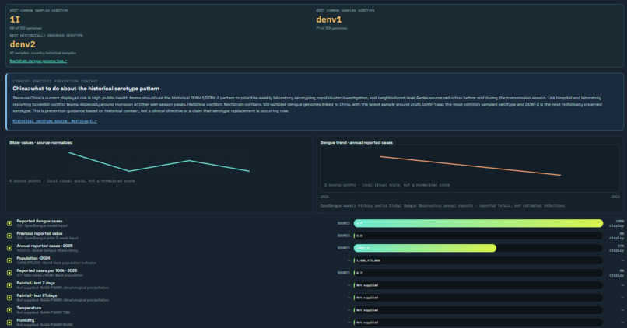Toggle the Previous reported value checkbox
Viewport: 627px width, 328px height.
point(9,236)
